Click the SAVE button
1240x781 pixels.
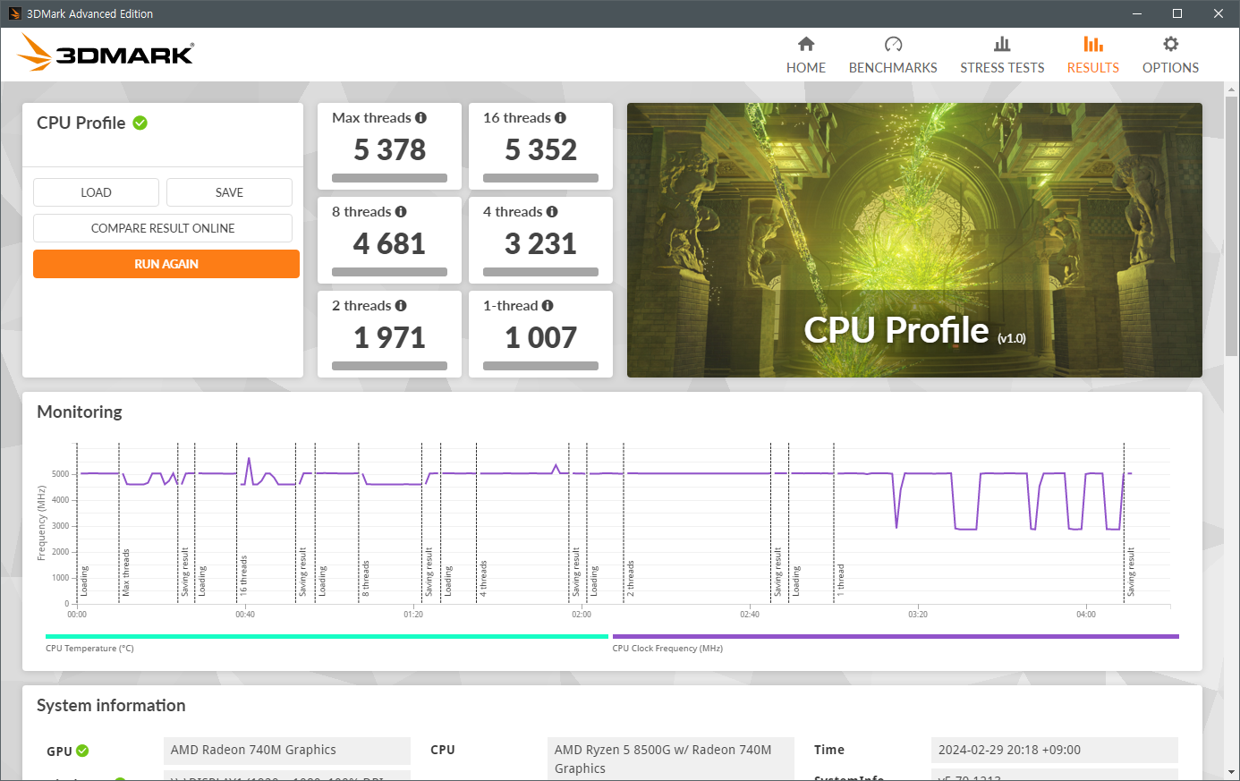229,192
